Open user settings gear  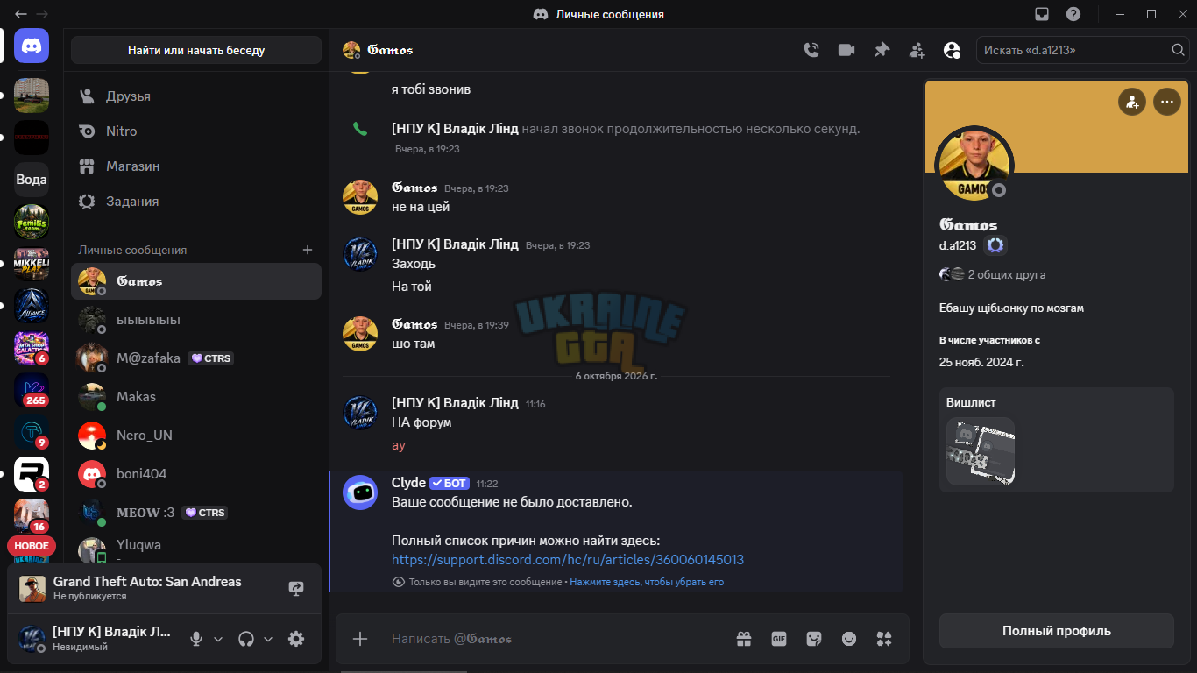click(x=296, y=639)
